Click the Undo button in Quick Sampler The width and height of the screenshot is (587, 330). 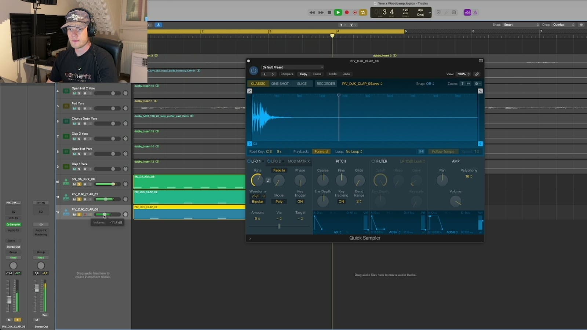[333, 74]
